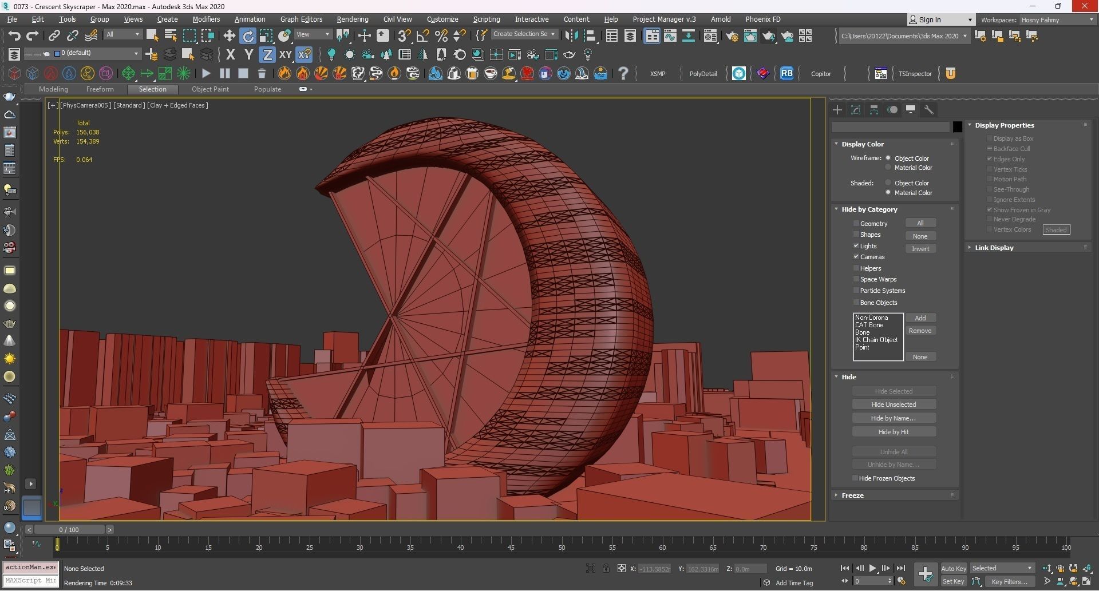Open the Graph Editors menu

click(301, 19)
